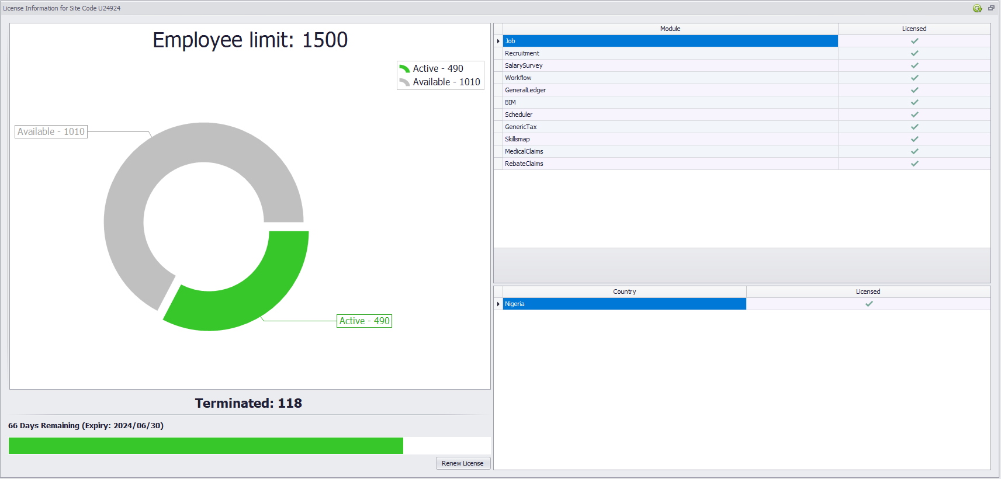Toggle the Licensed checkmark for Skillsmap

(x=915, y=139)
